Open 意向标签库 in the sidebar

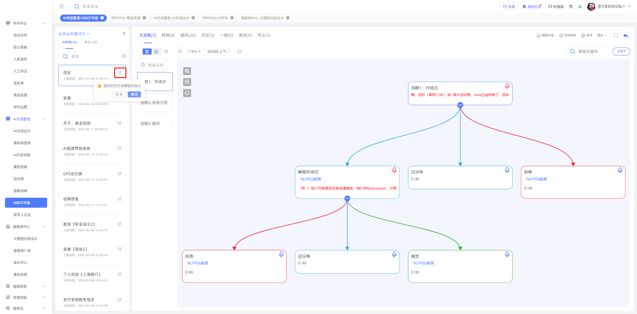[22, 143]
